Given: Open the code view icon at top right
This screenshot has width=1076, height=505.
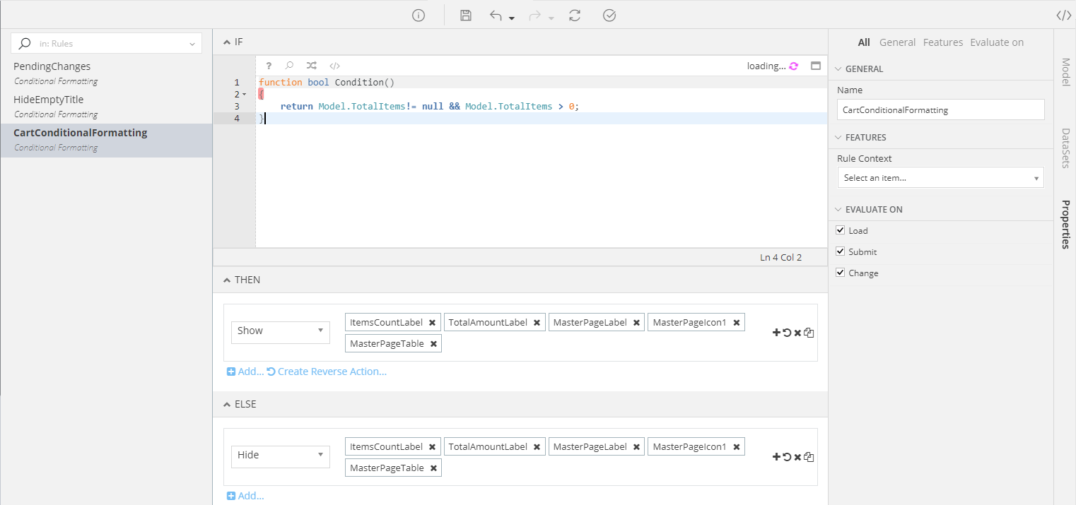Looking at the screenshot, I should (x=1063, y=16).
